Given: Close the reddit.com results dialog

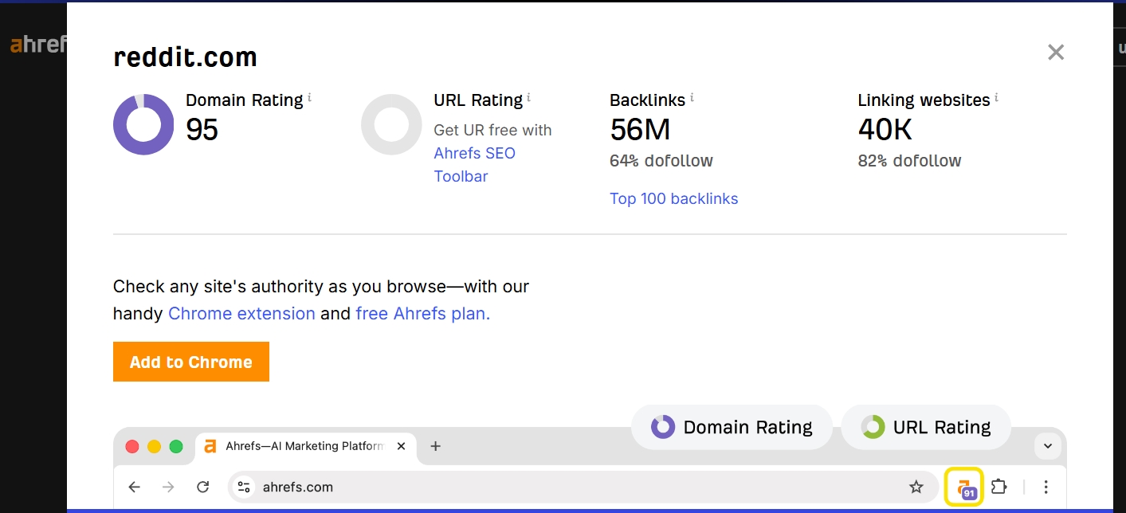Looking at the screenshot, I should [x=1056, y=53].
